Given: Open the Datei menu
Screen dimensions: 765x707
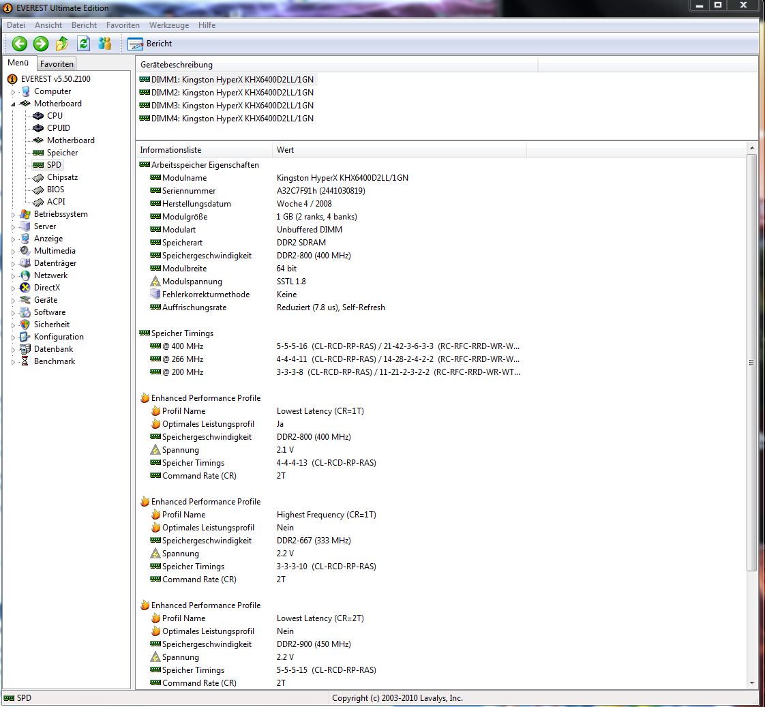Looking at the screenshot, I should (16, 25).
